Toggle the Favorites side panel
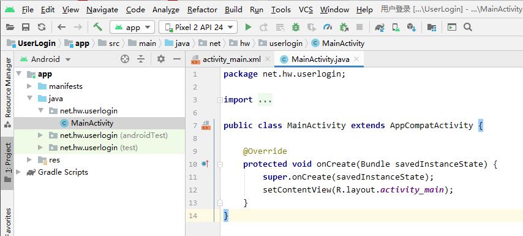The height and width of the screenshot is (236, 523). 8,222
